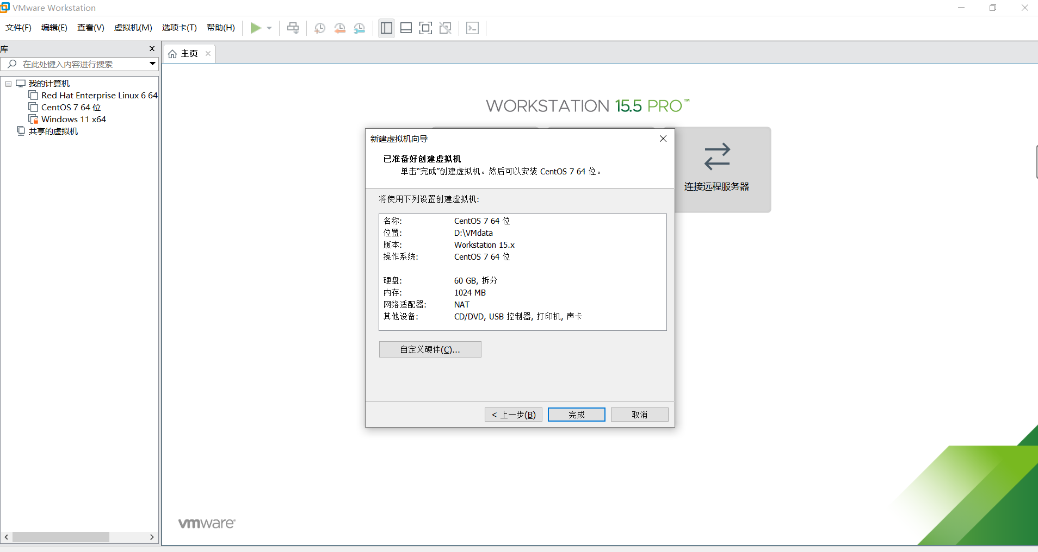1038x552 pixels.
Task: Click the 取消 button
Action: coord(640,415)
